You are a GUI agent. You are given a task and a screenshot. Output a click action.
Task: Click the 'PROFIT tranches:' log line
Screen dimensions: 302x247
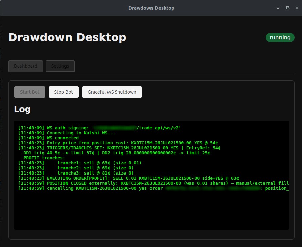coord(44,158)
